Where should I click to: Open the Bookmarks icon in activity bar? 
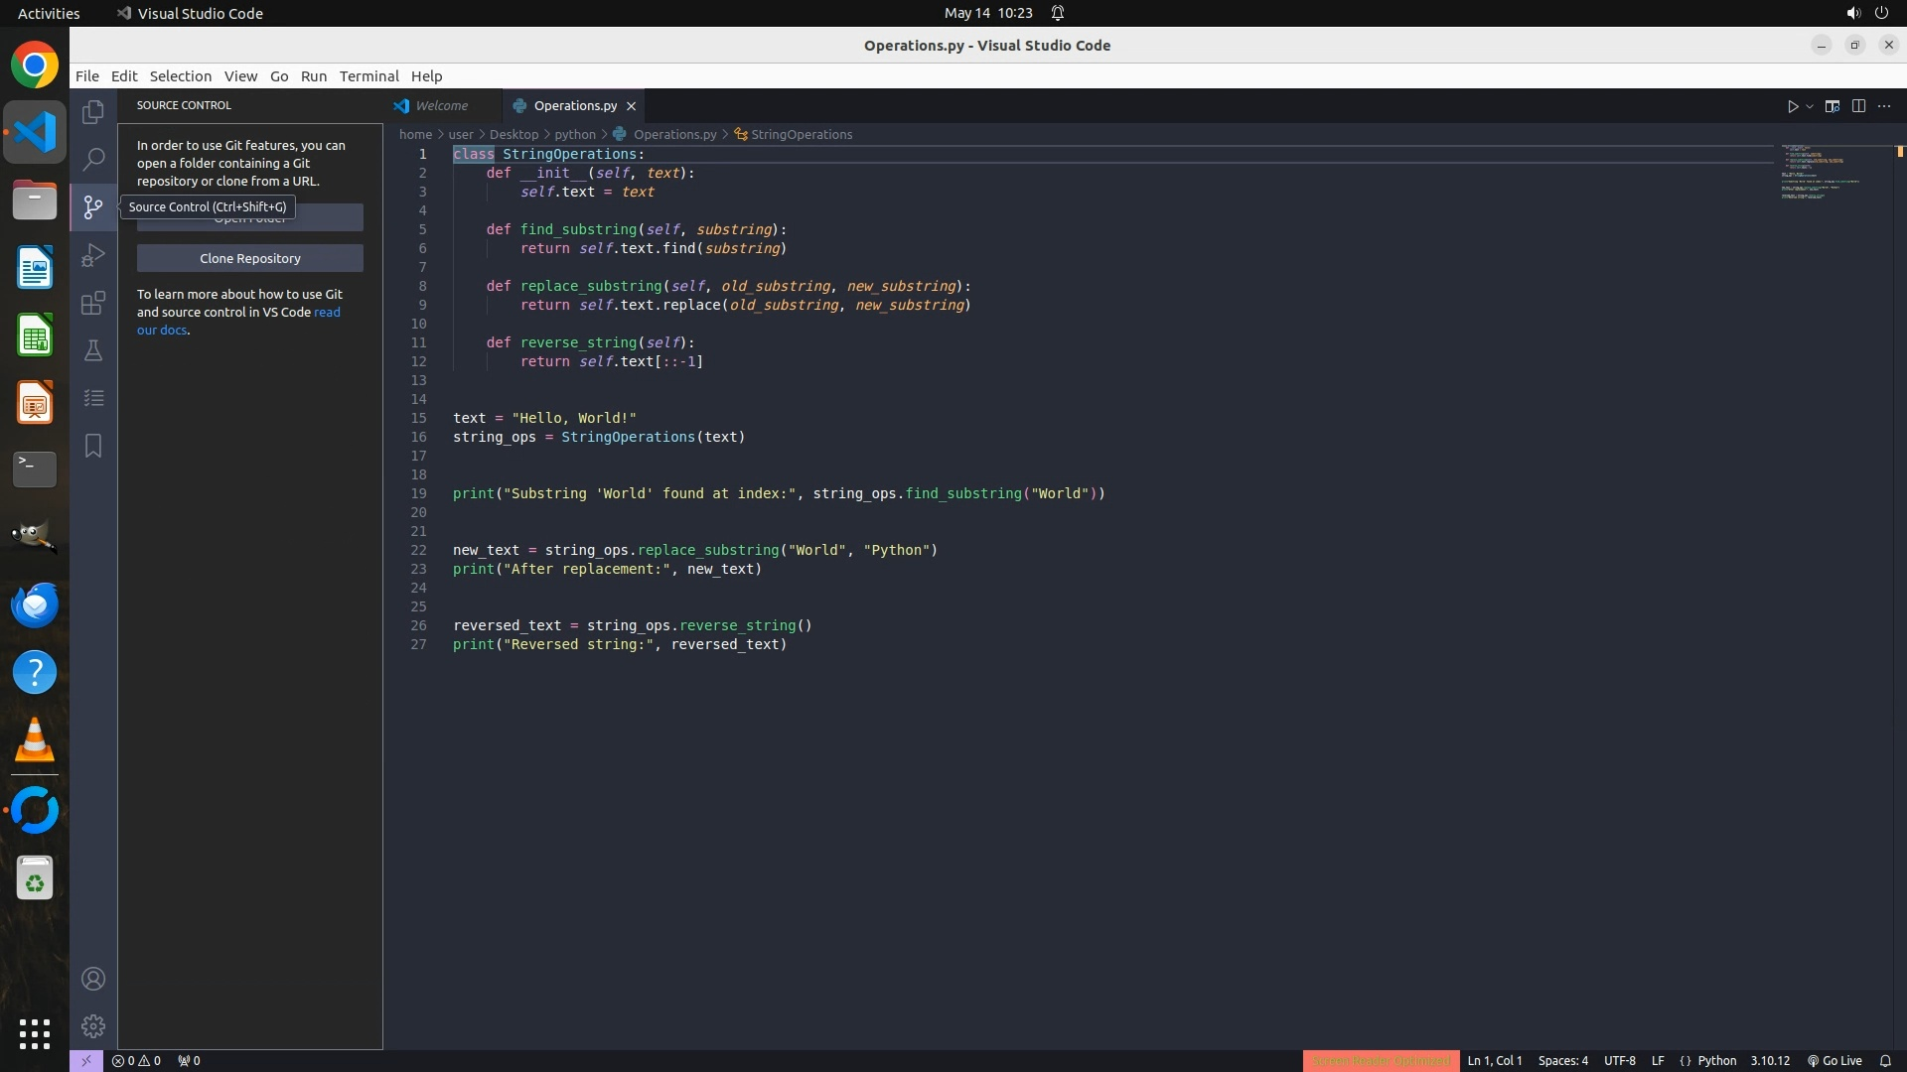point(93,446)
